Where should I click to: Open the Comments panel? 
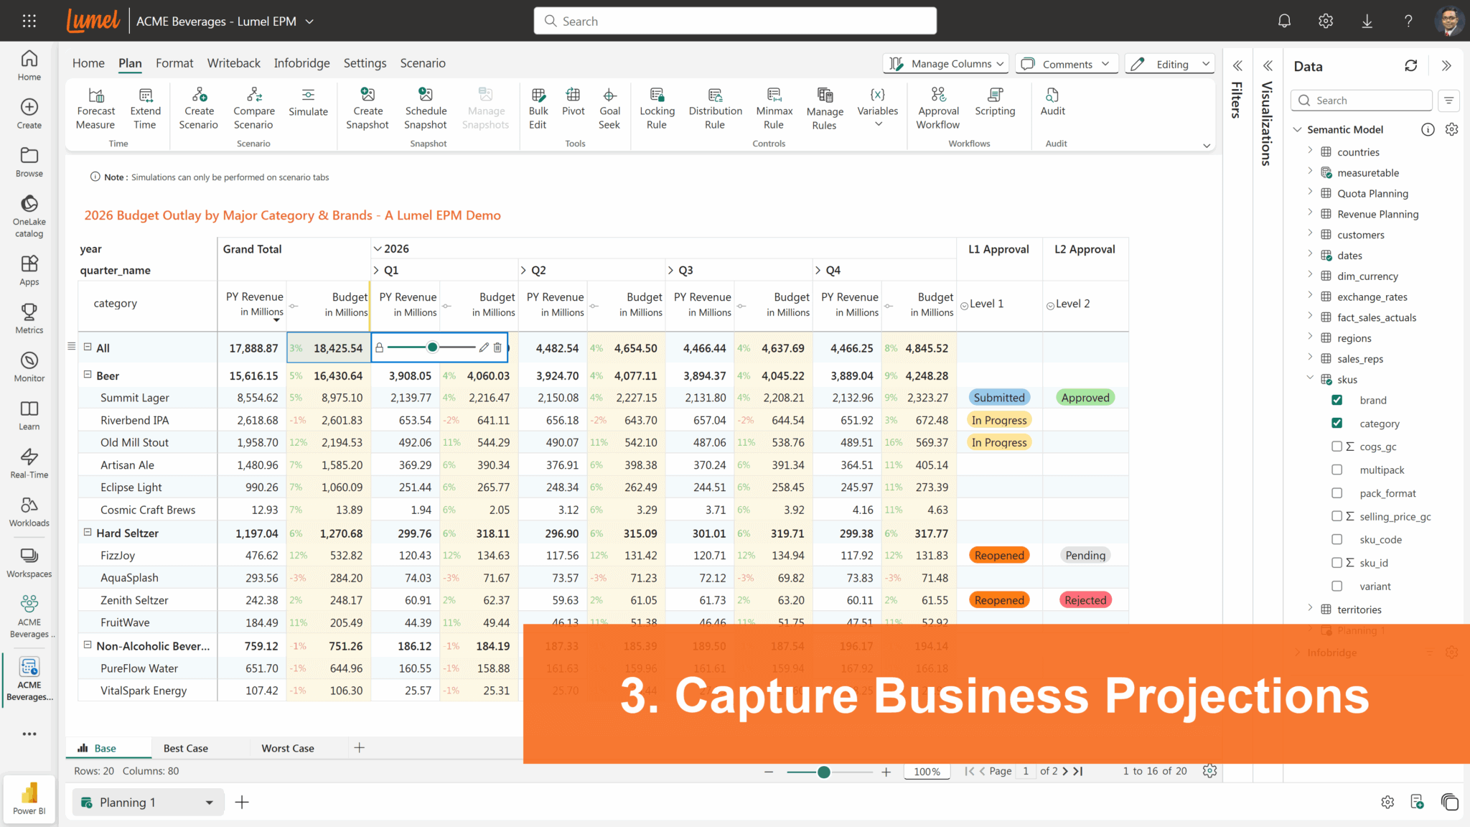(x=1067, y=63)
